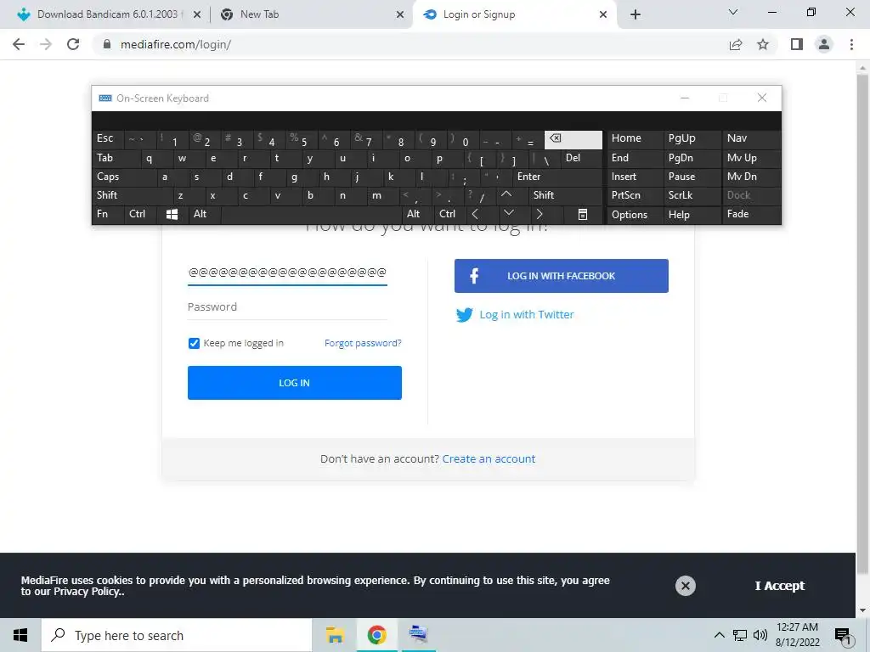Click the Windows logo key on keyboard
Image resolution: width=870 pixels, height=652 pixels.
click(172, 215)
